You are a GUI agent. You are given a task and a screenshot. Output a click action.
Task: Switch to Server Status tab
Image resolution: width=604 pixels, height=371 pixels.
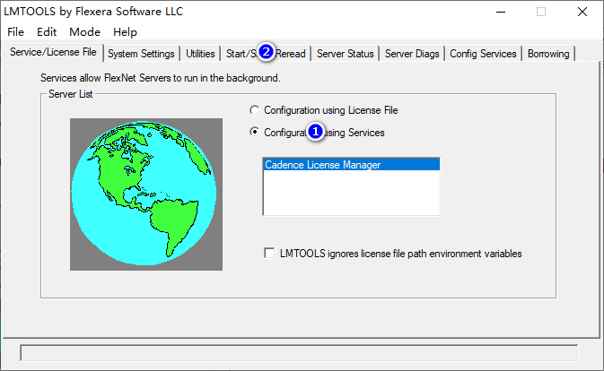(x=346, y=54)
